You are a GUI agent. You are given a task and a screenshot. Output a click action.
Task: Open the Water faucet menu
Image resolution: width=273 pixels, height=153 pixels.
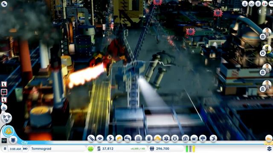click(119, 139)
